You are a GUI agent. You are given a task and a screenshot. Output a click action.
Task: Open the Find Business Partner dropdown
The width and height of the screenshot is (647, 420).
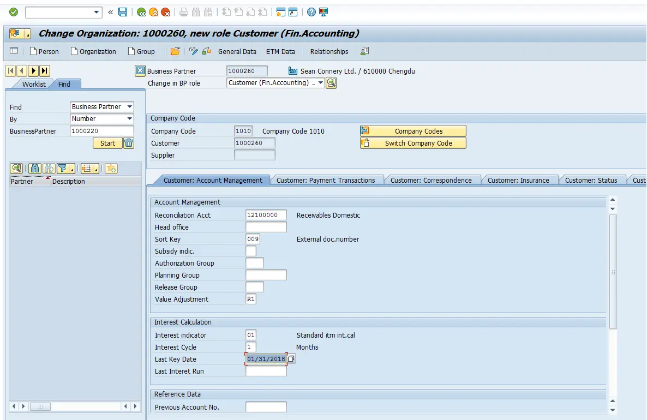coord(102,106)
